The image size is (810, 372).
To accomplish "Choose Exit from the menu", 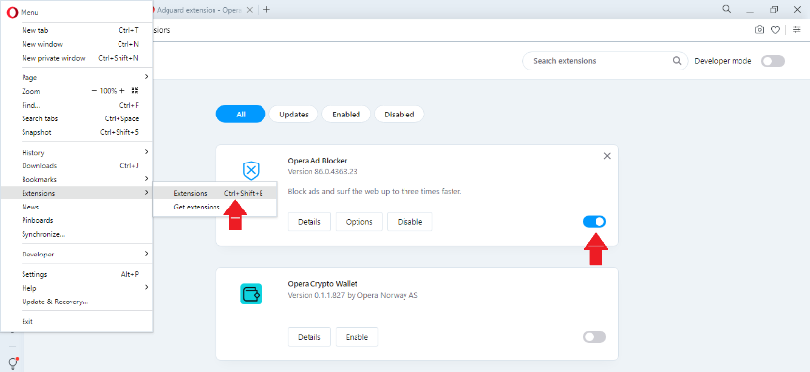I will [76, 321].
